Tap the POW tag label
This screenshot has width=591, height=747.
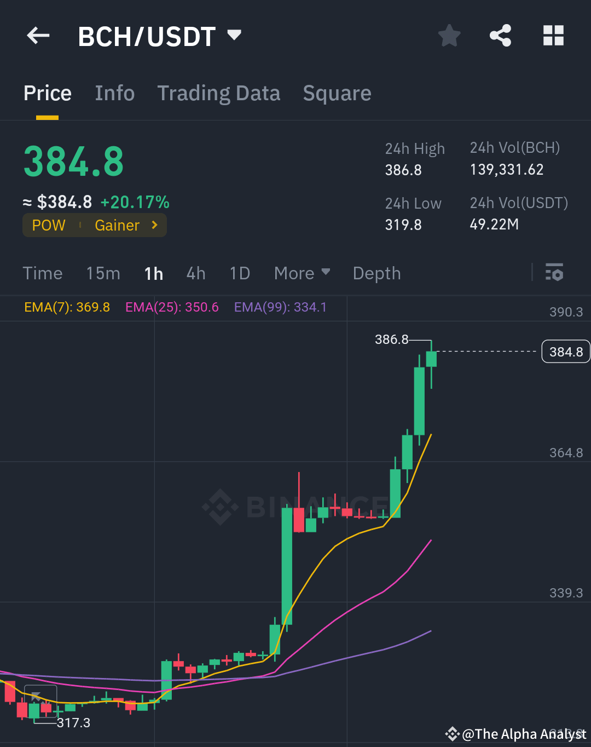(x=49, y=225)
